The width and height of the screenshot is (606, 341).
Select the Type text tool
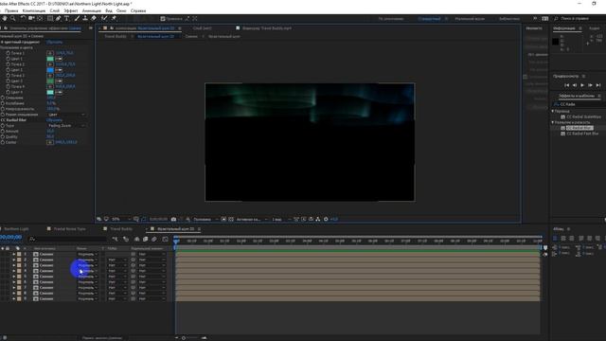click(67, 18)
